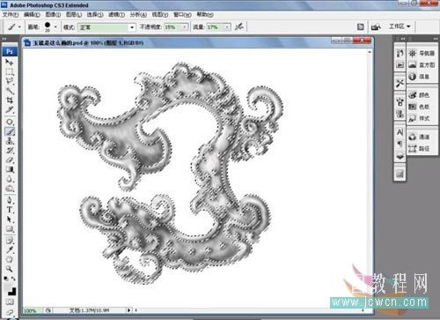Open the 直方图 Histogram panel
The height and width of the screenshot is (320, 440).
coord(422,64)
